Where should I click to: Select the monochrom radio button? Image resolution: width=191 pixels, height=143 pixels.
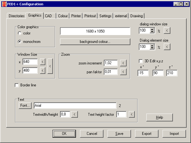pyautogui.click(x=20, y=42)
